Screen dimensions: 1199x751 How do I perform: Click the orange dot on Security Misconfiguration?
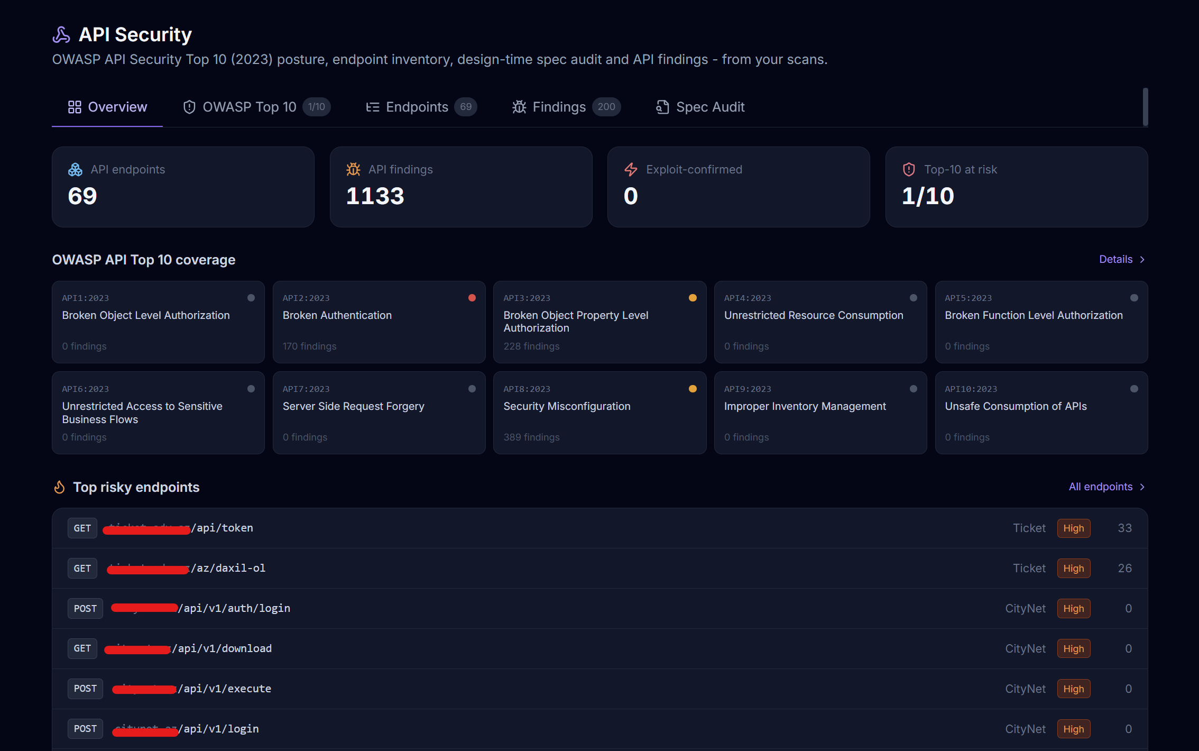coord(693,389)
